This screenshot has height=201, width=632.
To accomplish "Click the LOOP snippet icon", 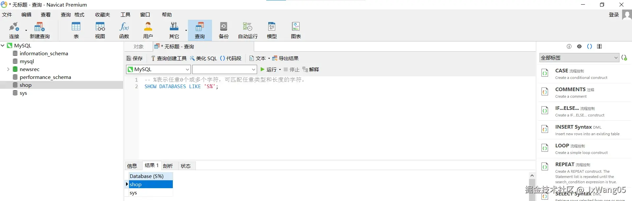I will coord(545,148).
